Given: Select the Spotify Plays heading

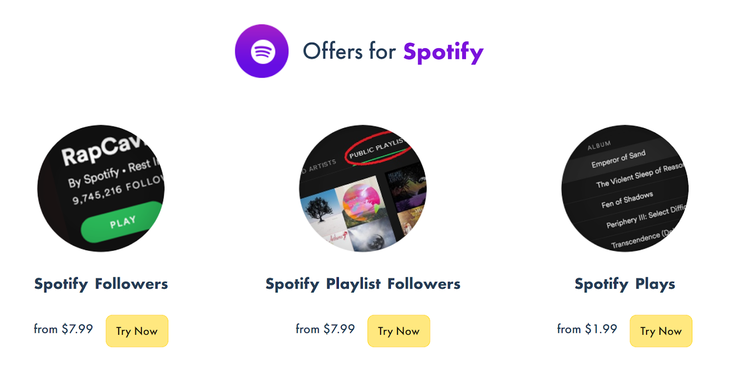Looking at the screenshot, I should (x=625, y=284).
